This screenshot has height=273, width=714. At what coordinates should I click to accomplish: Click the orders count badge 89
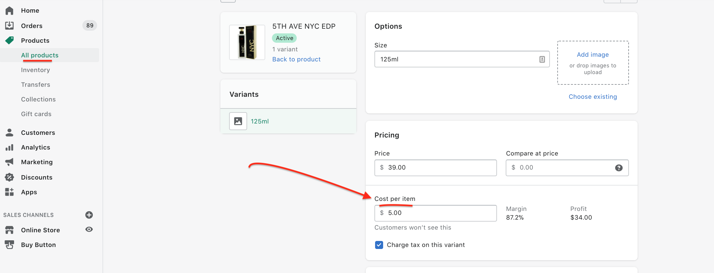(x=90, y=25)
